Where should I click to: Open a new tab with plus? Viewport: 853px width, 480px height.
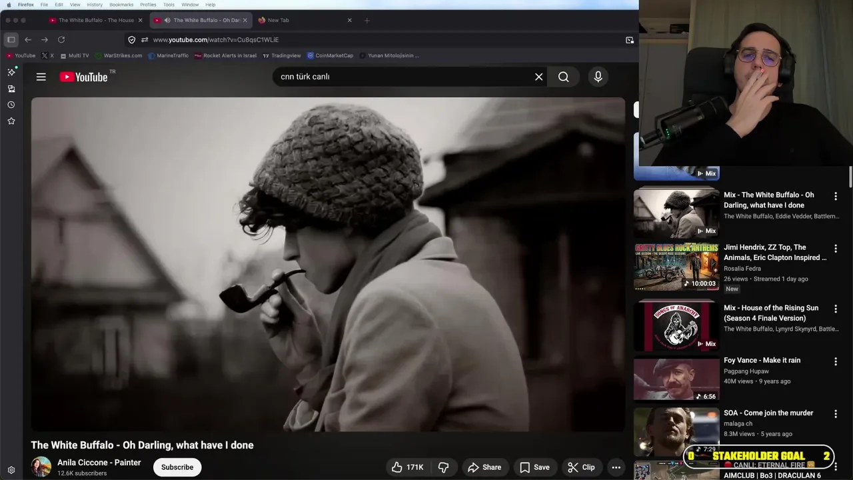coord(367,20)
